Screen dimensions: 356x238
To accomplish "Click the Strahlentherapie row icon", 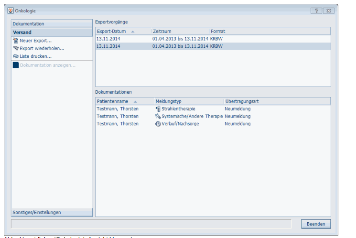I will [x=158, y=109].
